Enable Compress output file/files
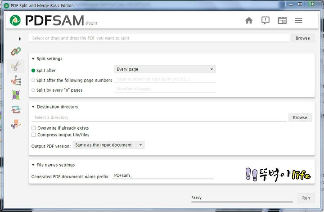Viewport: 324px width, 212px height. (34, 135)
